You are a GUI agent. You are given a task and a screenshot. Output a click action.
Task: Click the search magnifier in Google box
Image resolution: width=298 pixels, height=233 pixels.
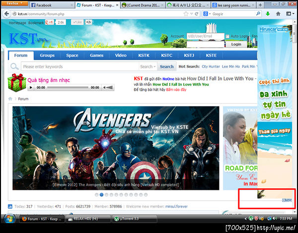pos(258,14)
